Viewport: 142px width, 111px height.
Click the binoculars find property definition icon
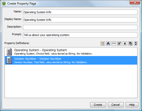click(108, 44)
